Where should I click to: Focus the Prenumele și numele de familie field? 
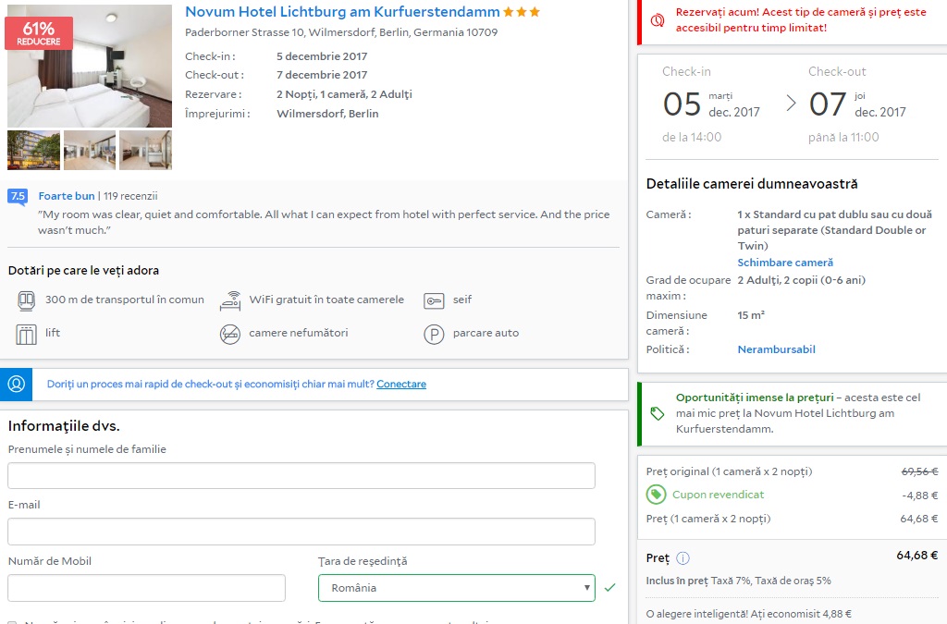coord(301,475)
